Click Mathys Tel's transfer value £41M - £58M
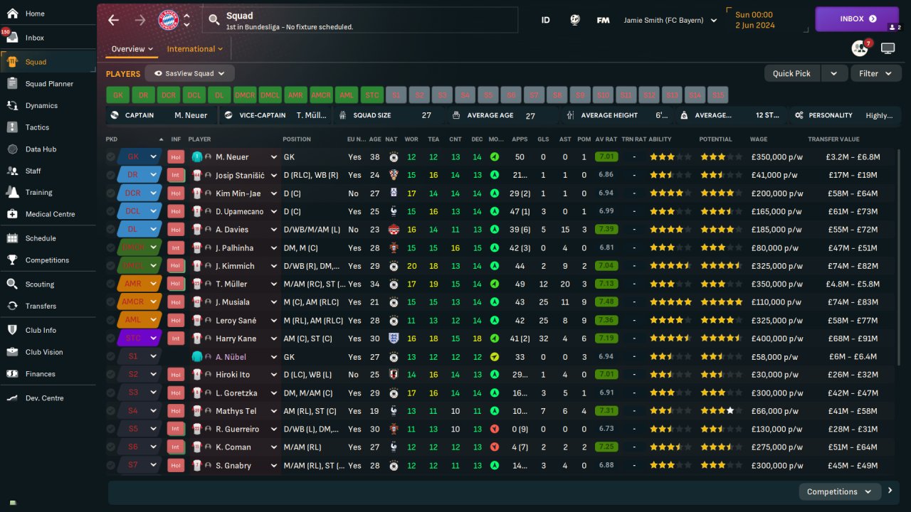The height and width of the screenshot is (512, 911). click(853, 411)
